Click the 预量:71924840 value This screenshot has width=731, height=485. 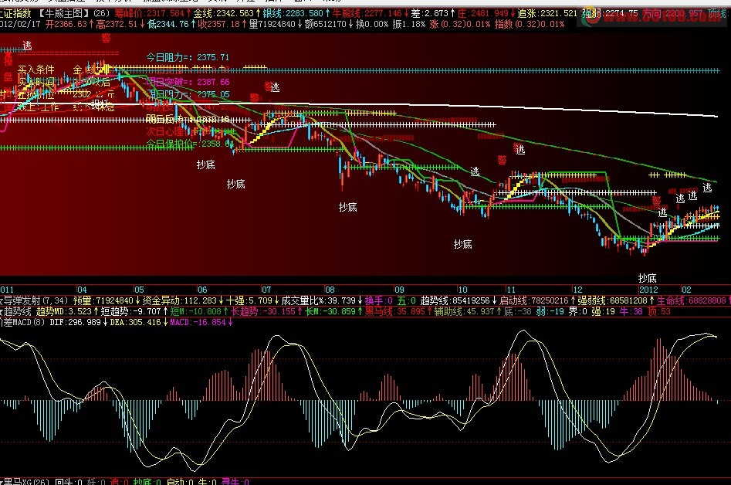click(x=107, y=300)
